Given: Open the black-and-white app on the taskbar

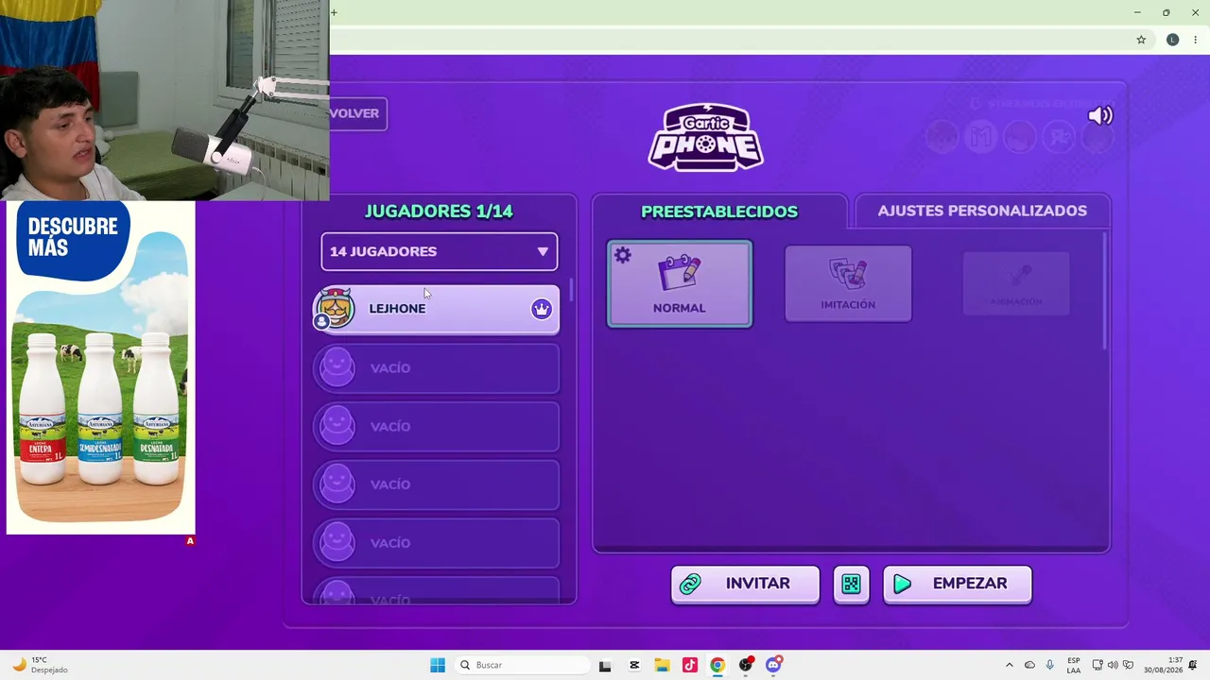Looking at the screenshot, I should (605, 665).
